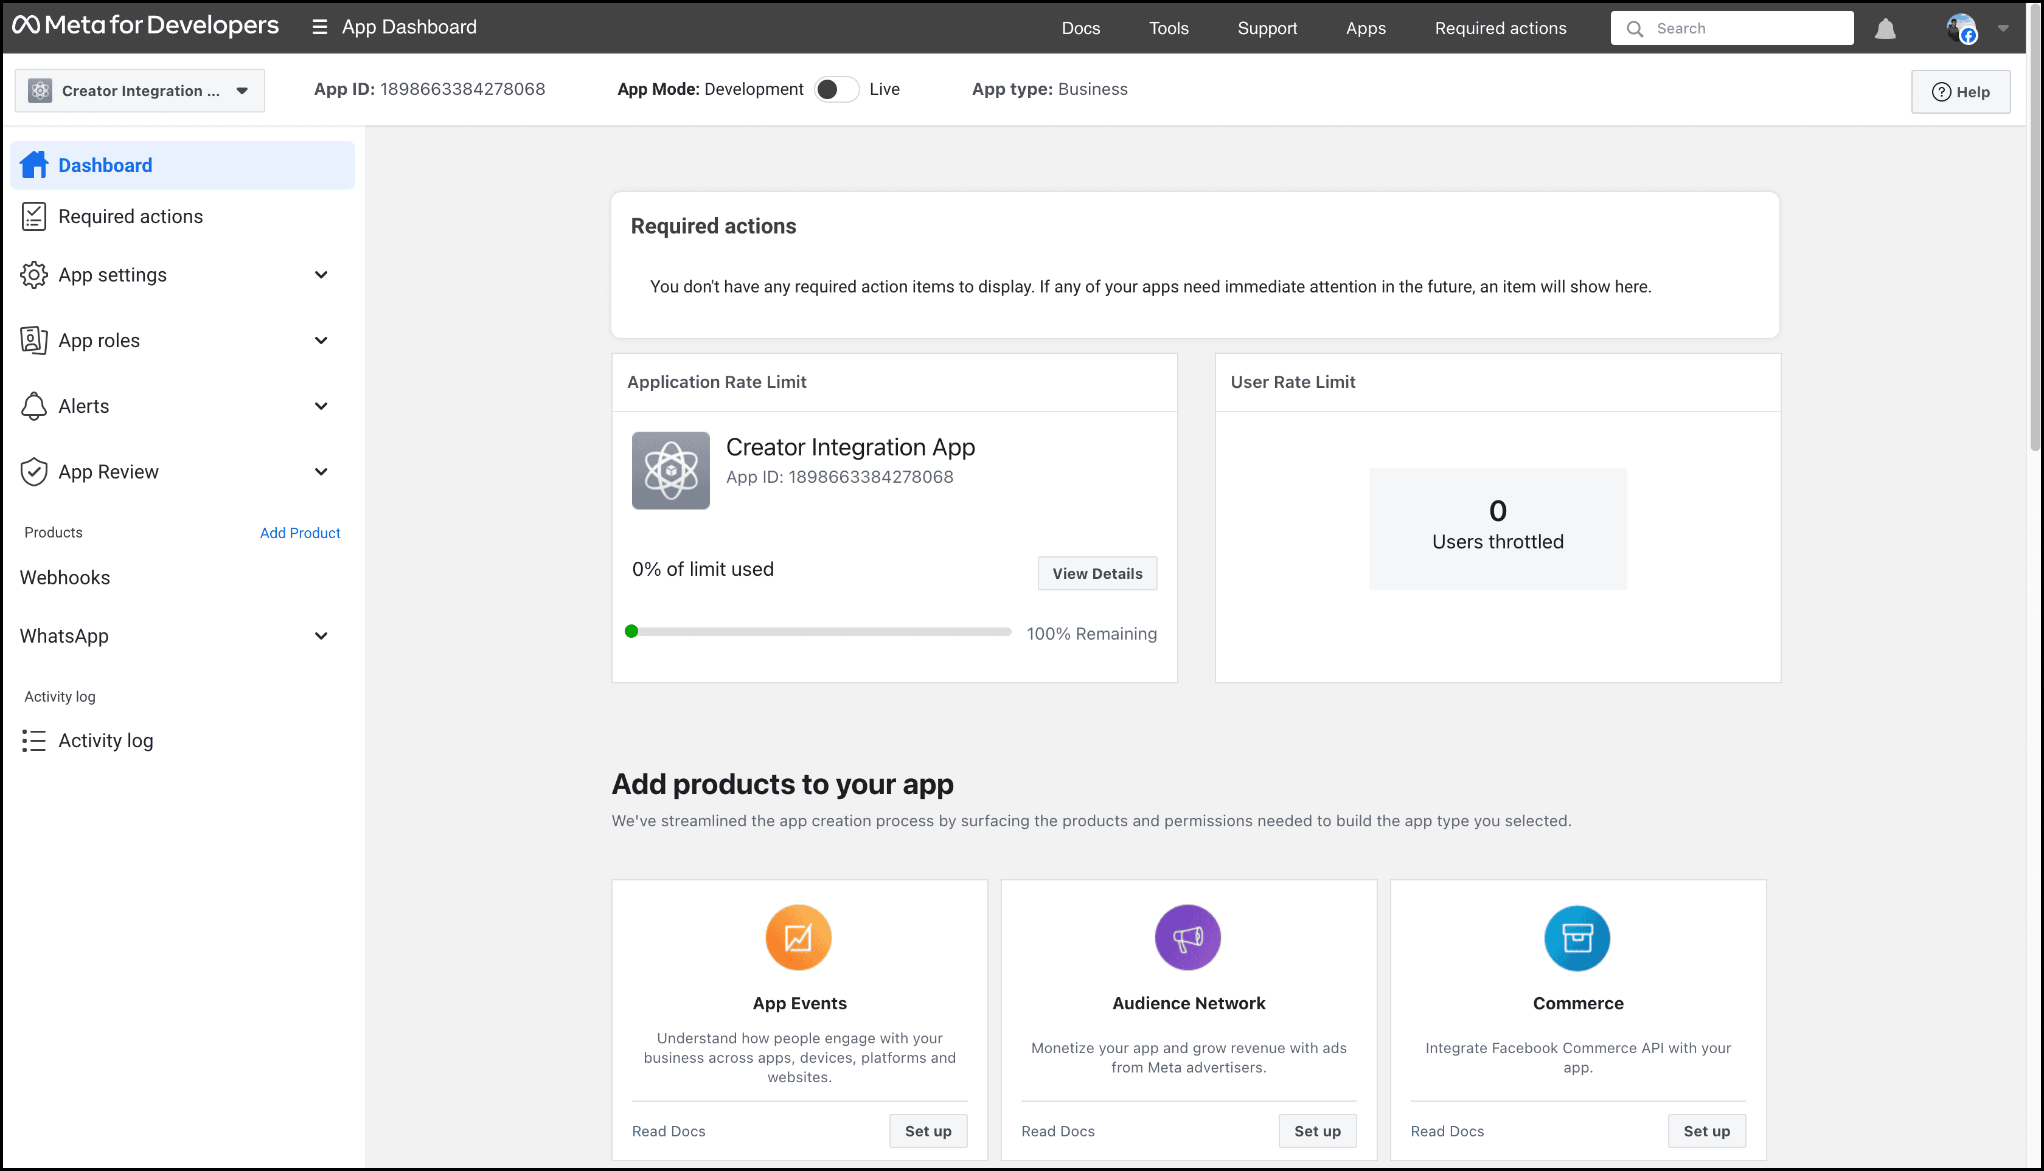Click the rate limit usage progress bar

pos(818,632)
